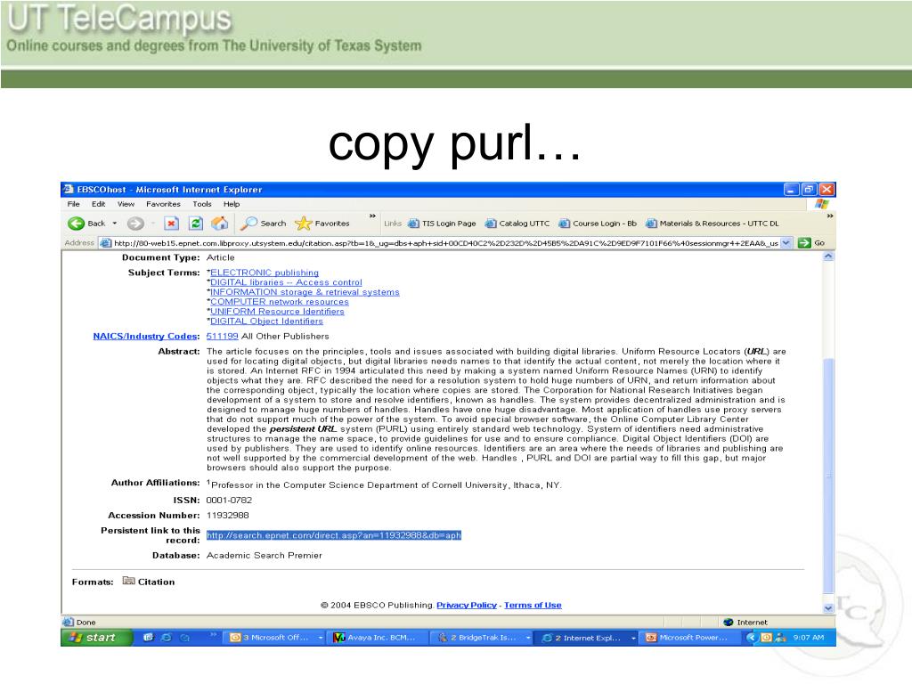Screen dimensions: 912x684
Task: Follow the ELECTRONIC publishing subject link
Action: (265, 273)
